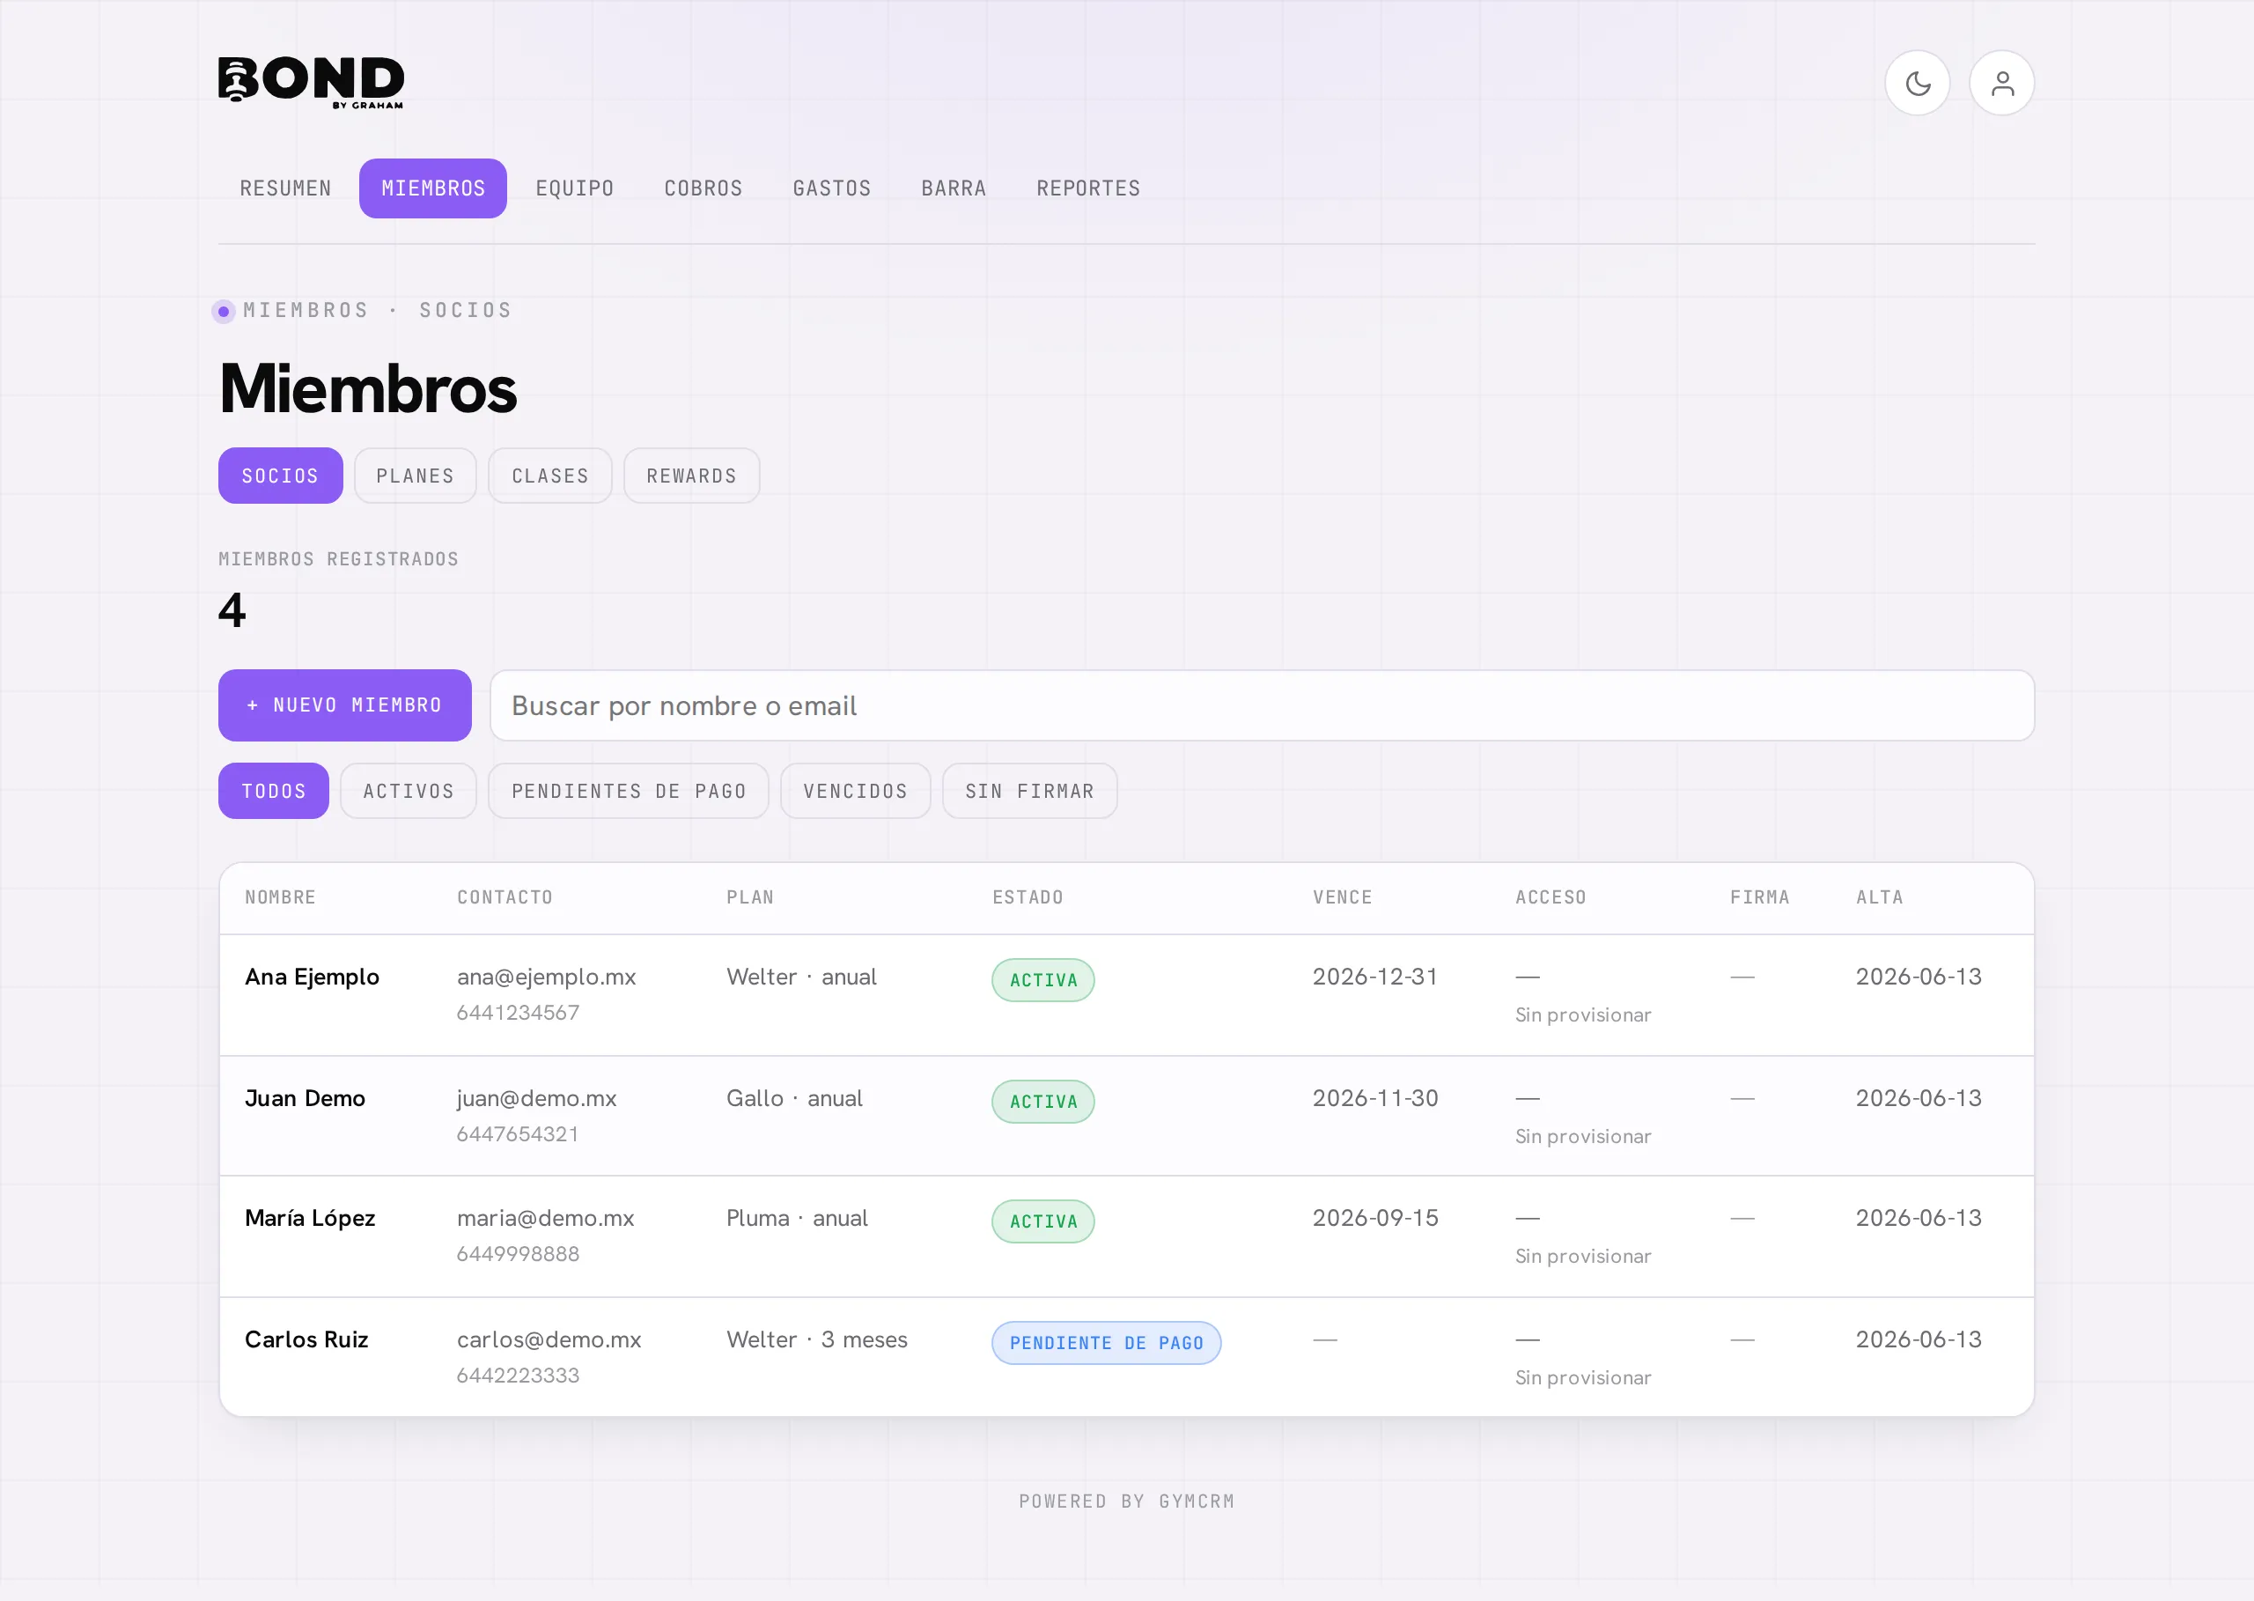Select the Todos filter
Image resolution: width=2254 pixels, height=1601 pixels.
click(274, 792)
